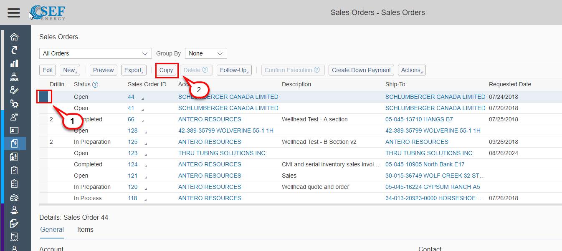Screen dimensions: 562x251
Task: Open the small arrow beside order ID 44
Action: click(142, 98)
